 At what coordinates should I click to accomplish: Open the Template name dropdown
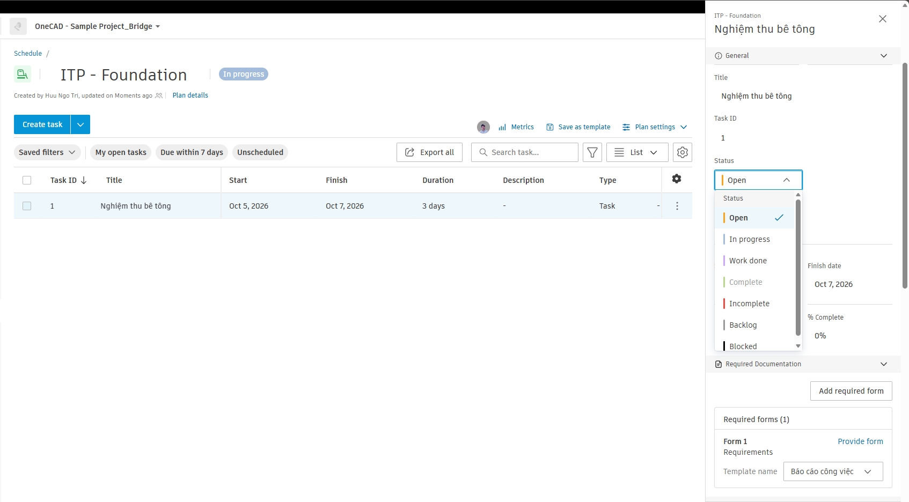(x=833, y=471)
